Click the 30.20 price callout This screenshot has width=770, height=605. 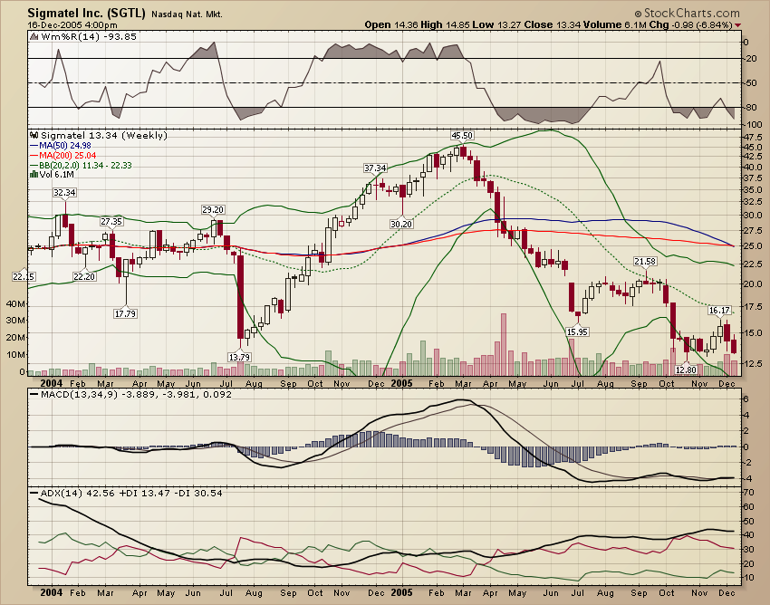pyautogui.click(x=401, y=224)
